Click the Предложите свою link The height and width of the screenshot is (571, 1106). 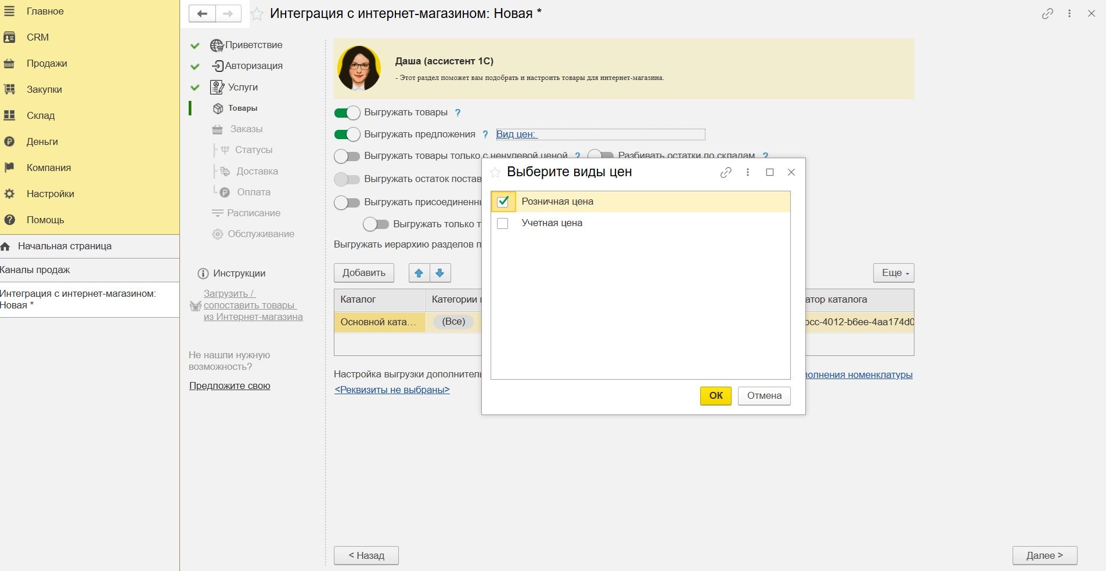pos(229,385)
